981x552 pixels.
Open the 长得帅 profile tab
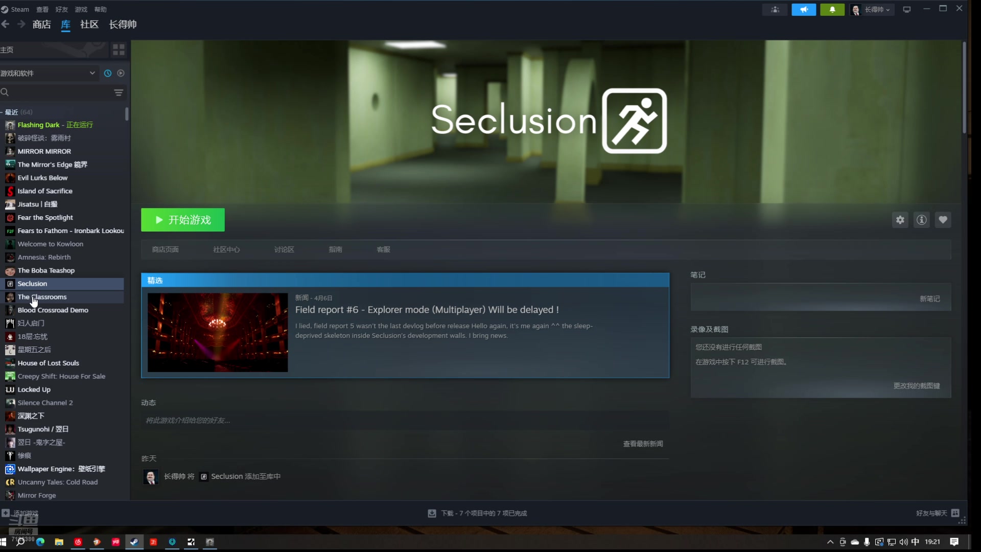(123, 24)
